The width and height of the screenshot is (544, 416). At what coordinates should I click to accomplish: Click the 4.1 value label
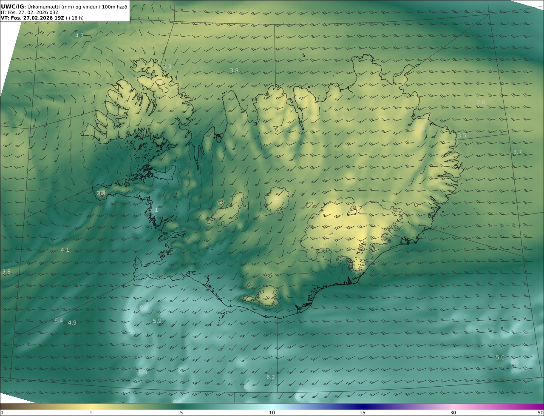point(65,250)
